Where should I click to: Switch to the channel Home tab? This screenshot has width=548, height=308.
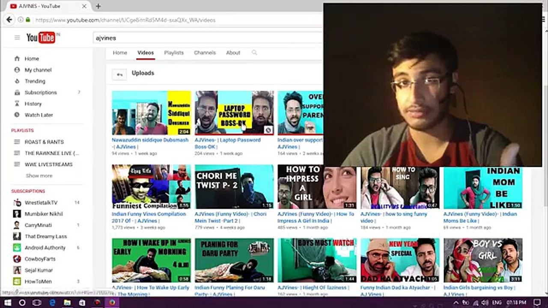(x=120, y=53)
